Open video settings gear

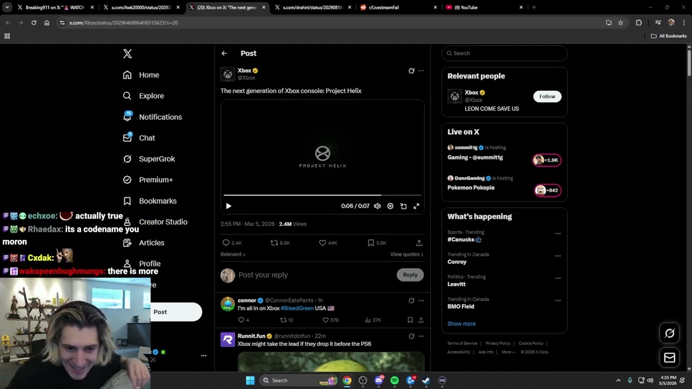390,206
